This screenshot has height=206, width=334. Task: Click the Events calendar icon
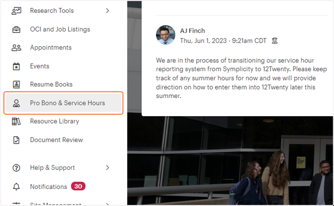(16, 66)
